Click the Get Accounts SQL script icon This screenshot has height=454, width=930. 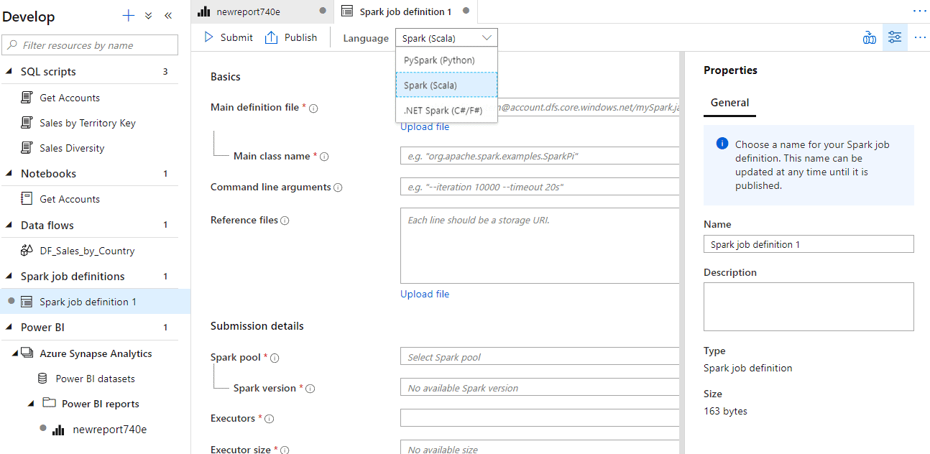pyautogui.click(x=27, y=98)
